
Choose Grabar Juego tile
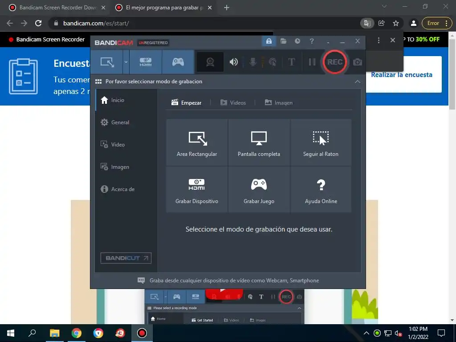[259, 189]
